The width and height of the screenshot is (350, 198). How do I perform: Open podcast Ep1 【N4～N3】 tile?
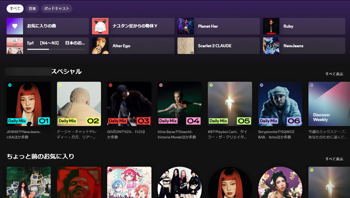point(47,46)
